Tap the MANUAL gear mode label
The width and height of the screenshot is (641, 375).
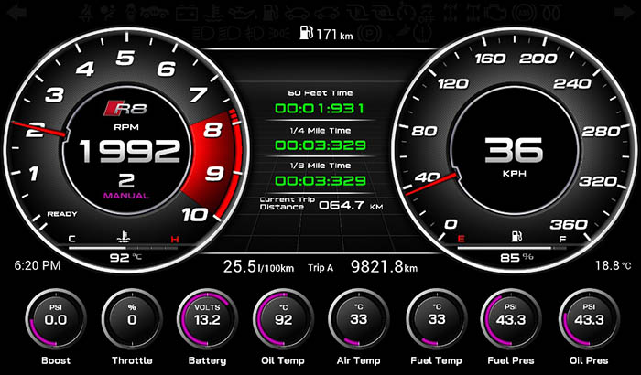click(x=126, y=196)
